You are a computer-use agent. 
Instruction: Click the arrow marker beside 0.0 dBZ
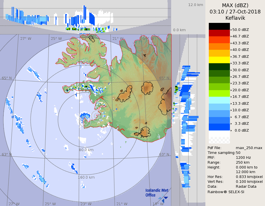[231, 130]
